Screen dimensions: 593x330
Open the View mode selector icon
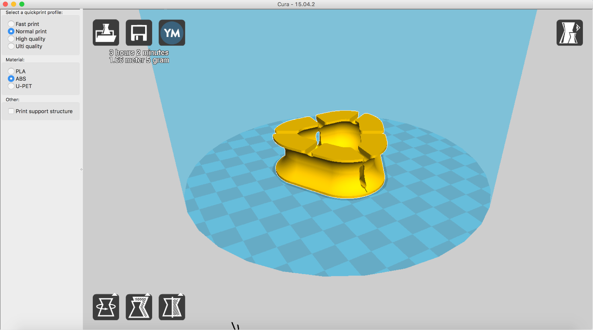pyautogui.click(x=569, y=32)
